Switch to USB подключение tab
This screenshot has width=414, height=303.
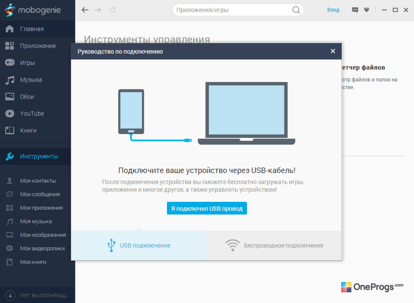point(139,245)
